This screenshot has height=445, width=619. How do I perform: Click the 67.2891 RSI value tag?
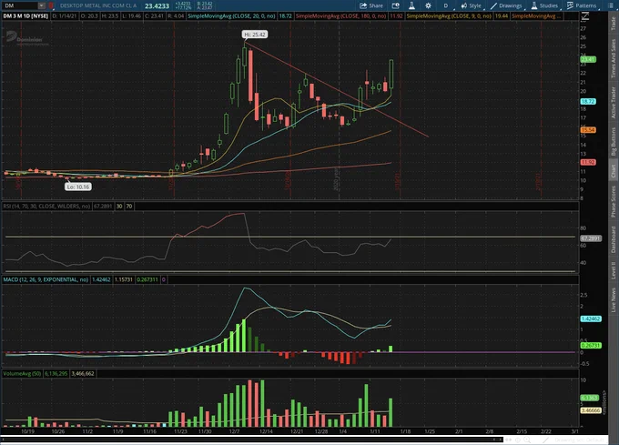click(591, 238)
